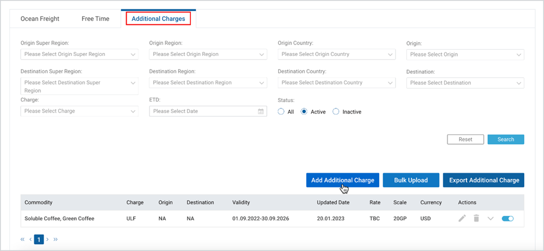The width and height of the screenshot is (544, 251).
Task: Click the 'Soluble Coffee, Green Coffee' cell
Action: coord(60,219)
